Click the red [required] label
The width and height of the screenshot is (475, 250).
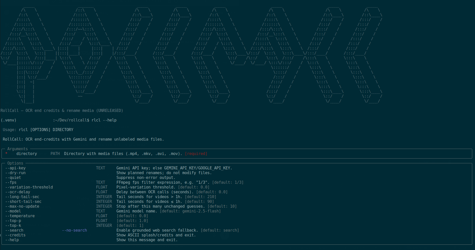(x=196, y=154)
